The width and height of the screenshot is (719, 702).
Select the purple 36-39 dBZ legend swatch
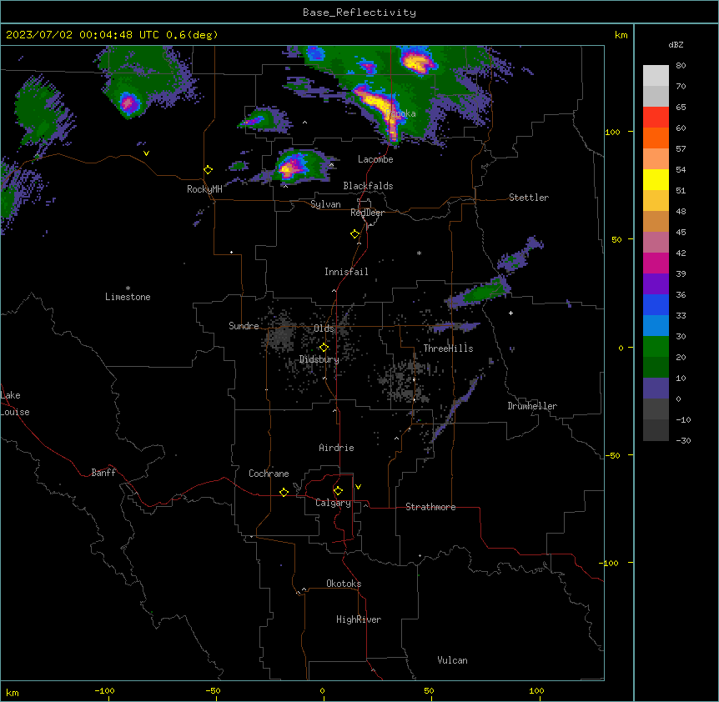pyautogui.click(x=656, y=284)
